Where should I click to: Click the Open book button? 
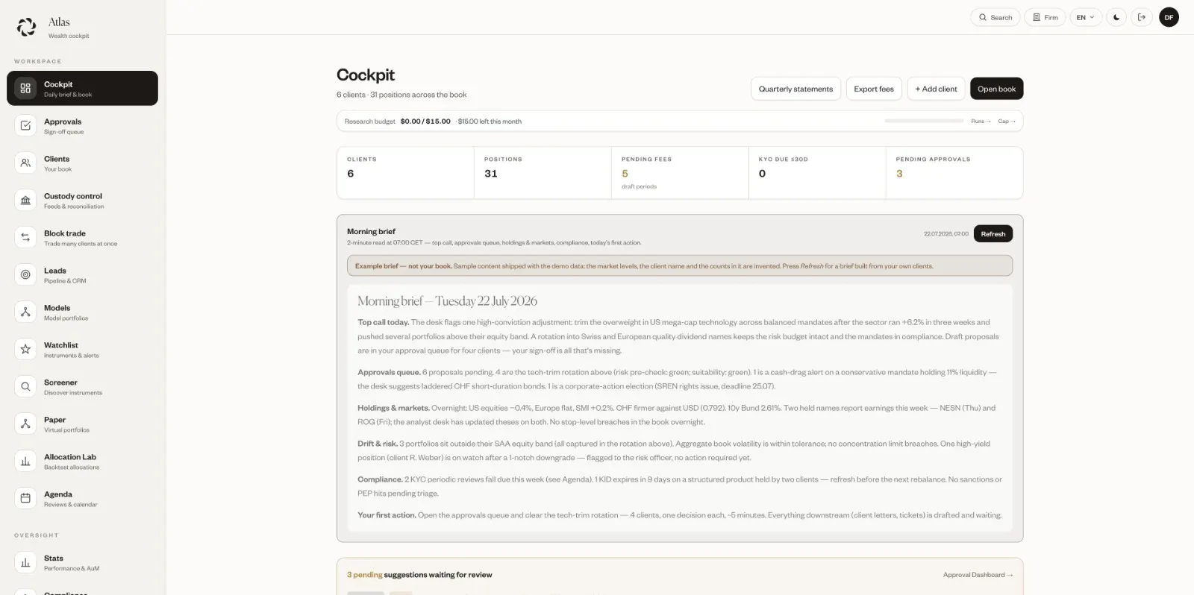pyautogui.click(x=996, y=89)
